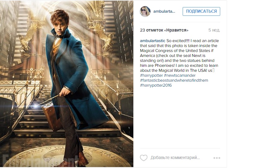This screenshot has width=254, height=168.
Task: Focus the Добавьте комментарий comment field
Action: [x=175, y=158]
